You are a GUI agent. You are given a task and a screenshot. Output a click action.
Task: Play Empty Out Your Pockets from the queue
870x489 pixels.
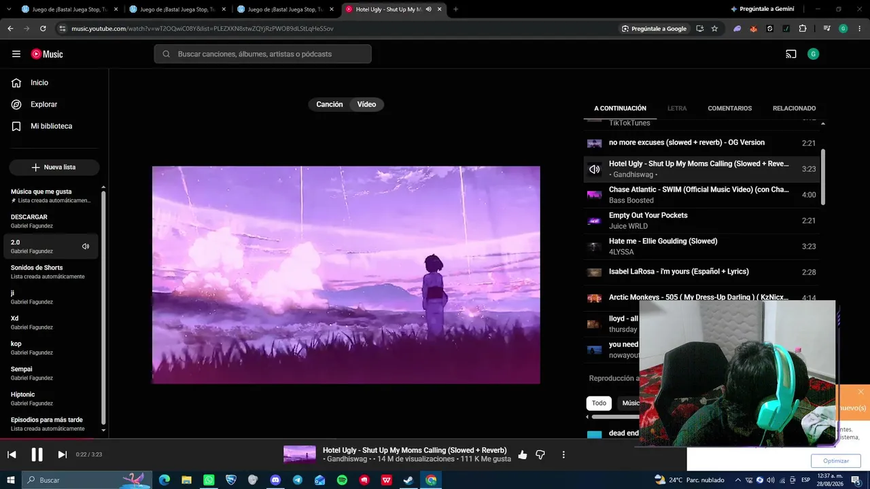pos(701,221)
